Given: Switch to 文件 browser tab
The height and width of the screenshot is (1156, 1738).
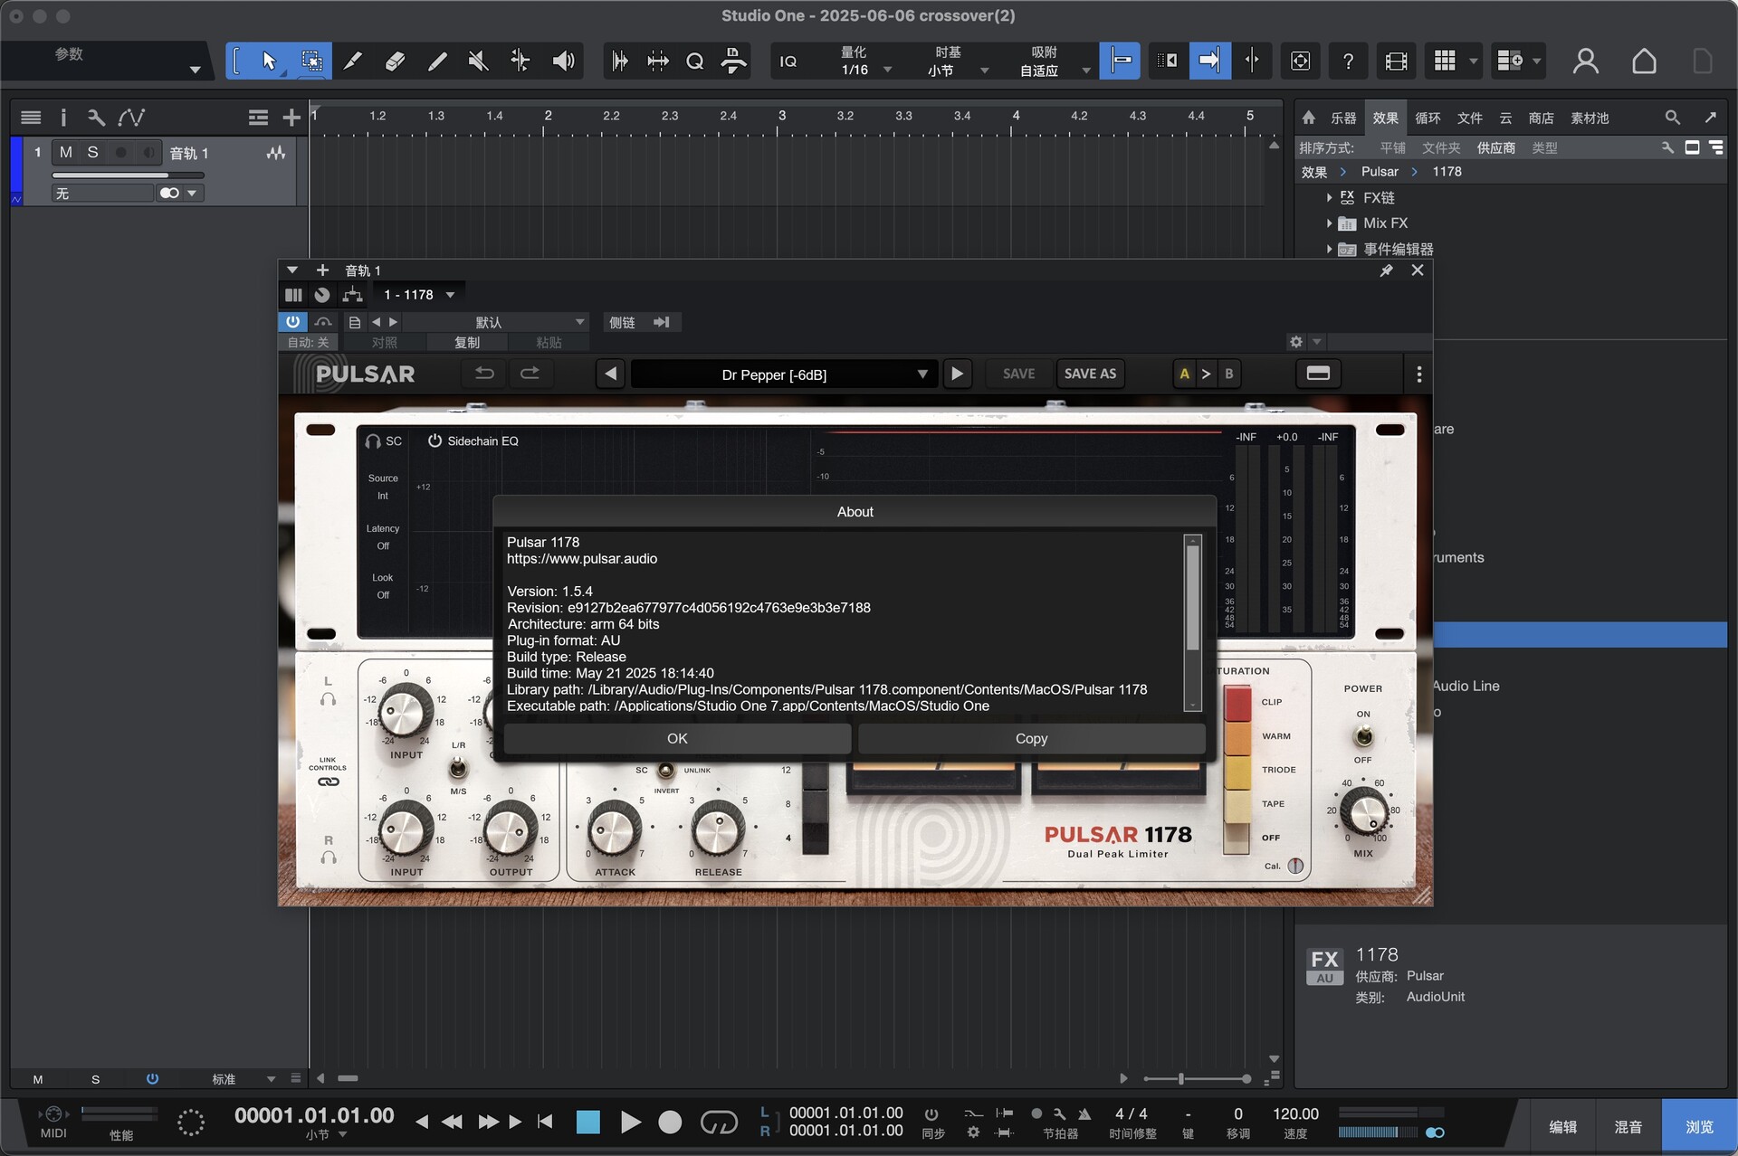Looking at the screenshot, I should click(x=1470, y=118).
